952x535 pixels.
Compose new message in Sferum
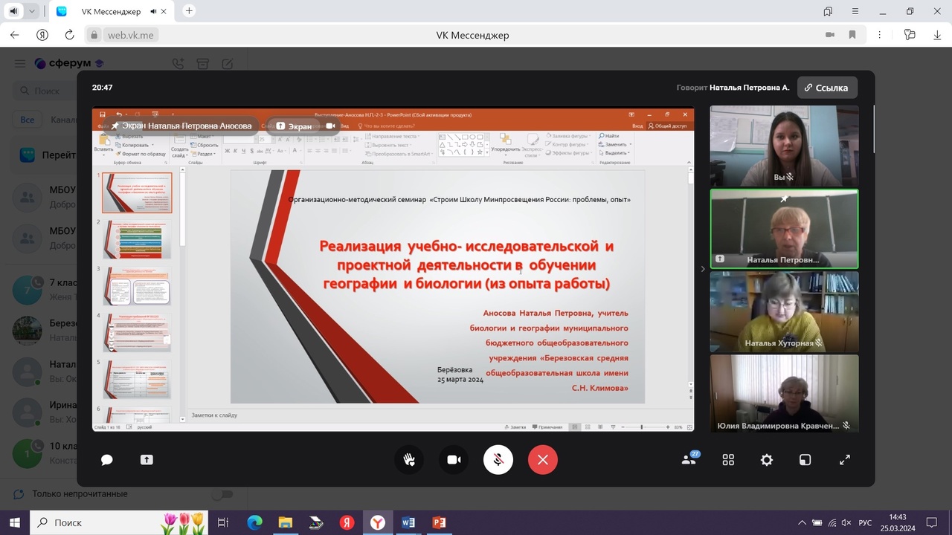click(228, 64)
